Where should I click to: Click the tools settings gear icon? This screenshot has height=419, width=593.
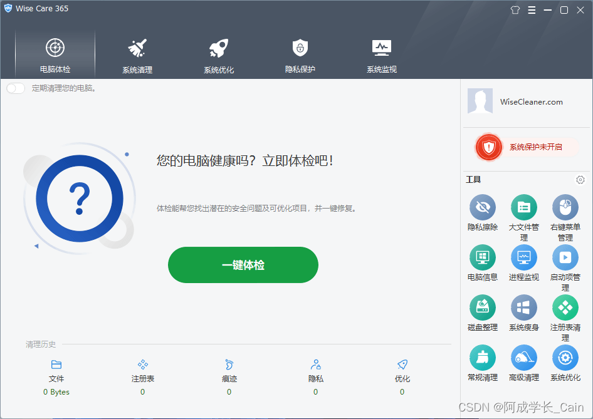(580, 180)
